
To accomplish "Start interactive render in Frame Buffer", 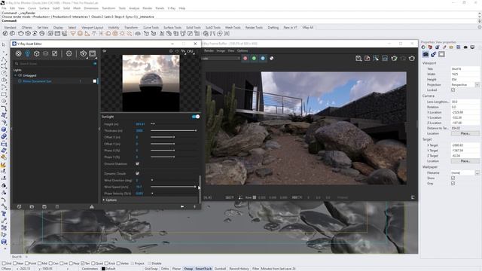I will (x=394, y=58).
